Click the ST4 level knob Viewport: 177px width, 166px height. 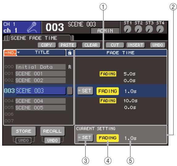(x=160, y=29)
